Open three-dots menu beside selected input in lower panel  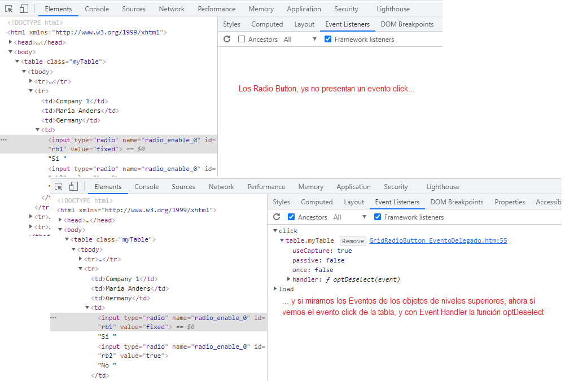(54, 318)
